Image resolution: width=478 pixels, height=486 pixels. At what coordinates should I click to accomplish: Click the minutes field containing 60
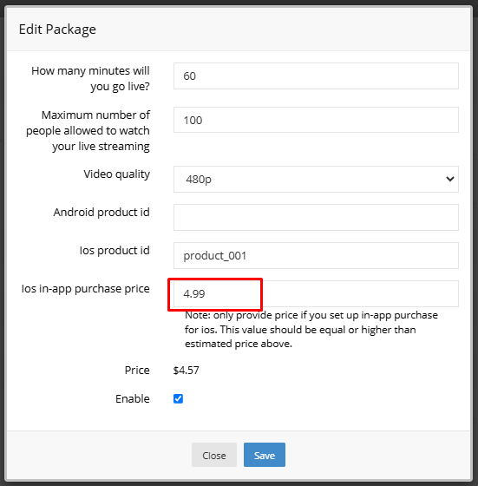click(x=316, y=76)
